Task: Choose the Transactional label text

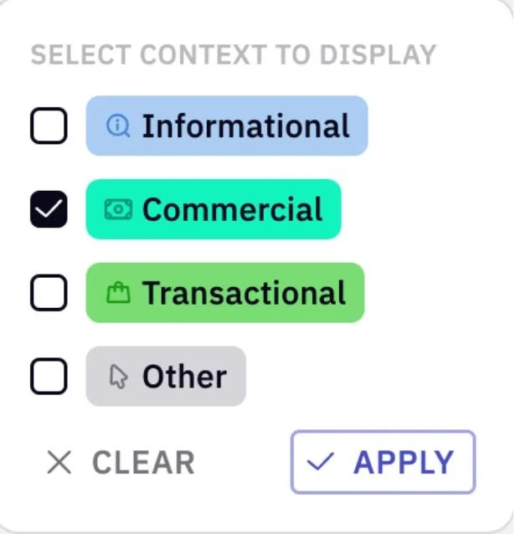Action: click(244, 293)
